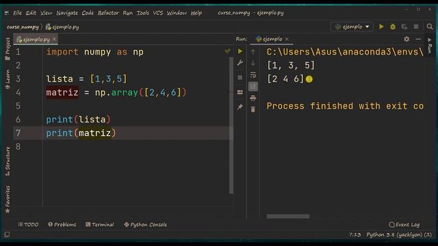
Task: Open the File menu
Action: [17, 13]
